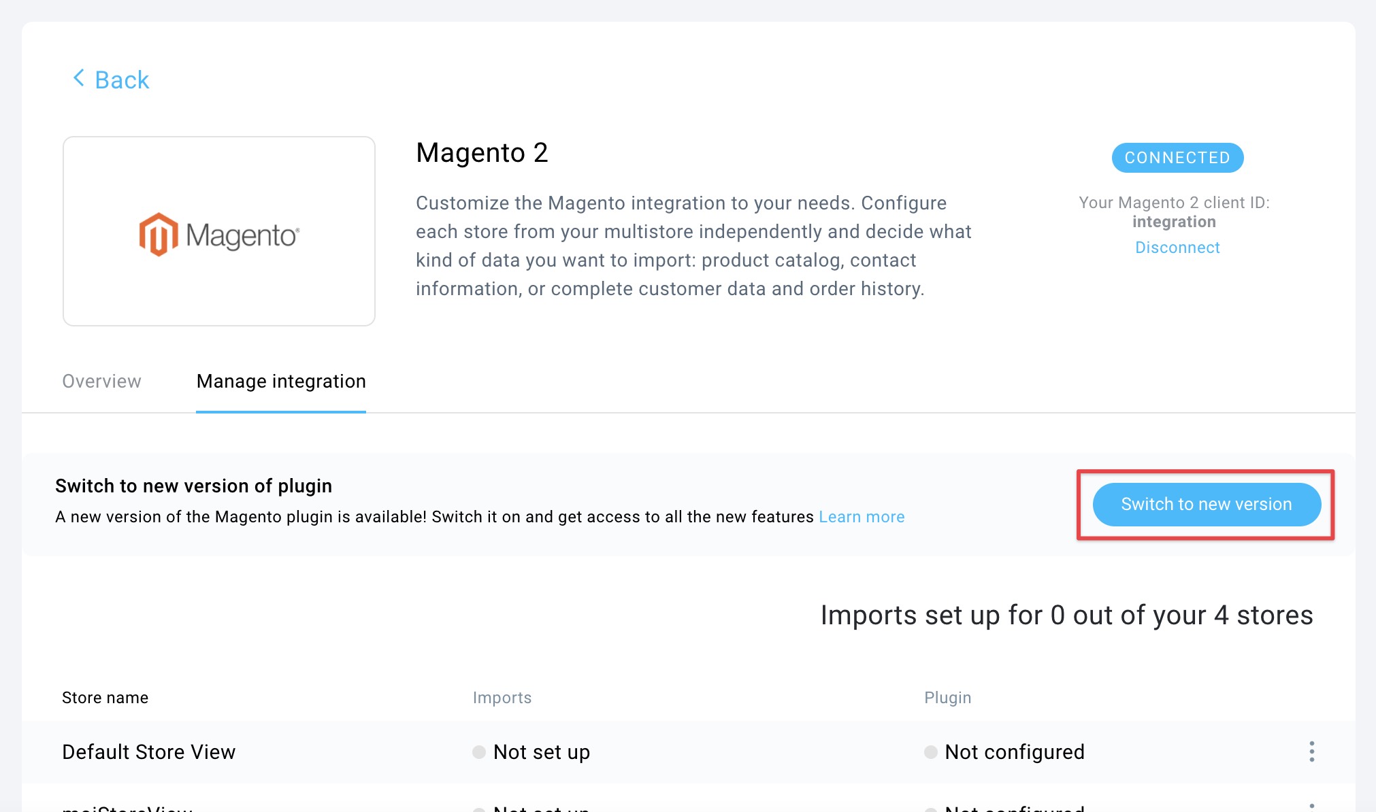This screenshot has height=812, width=1376.
Task: Click the Not configured plugin status
Action: (1015, 752)
